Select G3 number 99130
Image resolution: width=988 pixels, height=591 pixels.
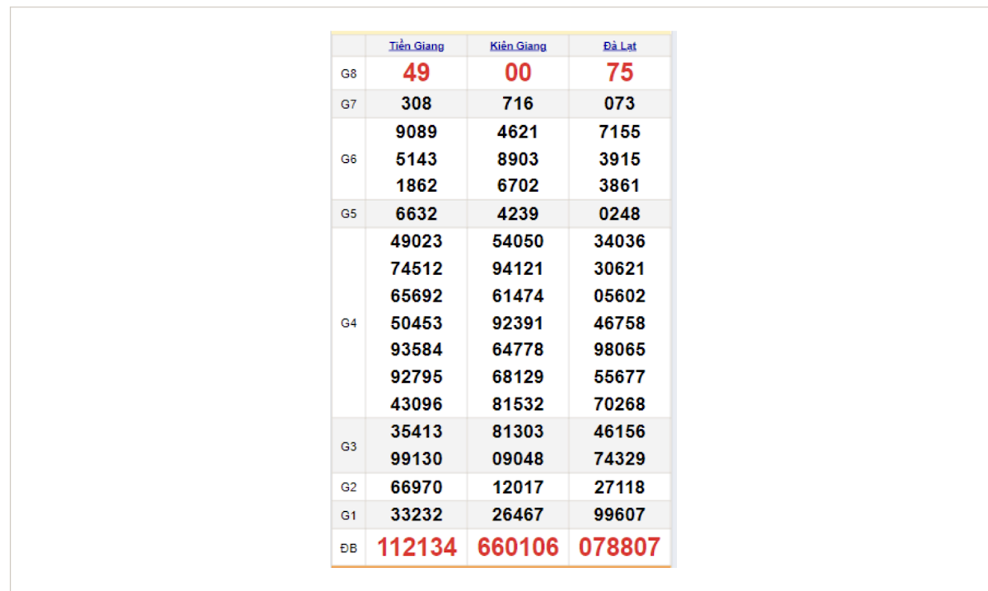tap(417, 458)
